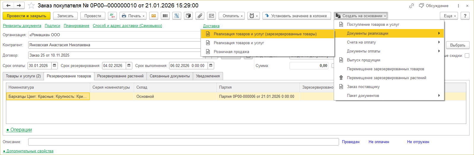
Task: Expand the Счета на оплату submenu
Action: (x=389, y=42)
